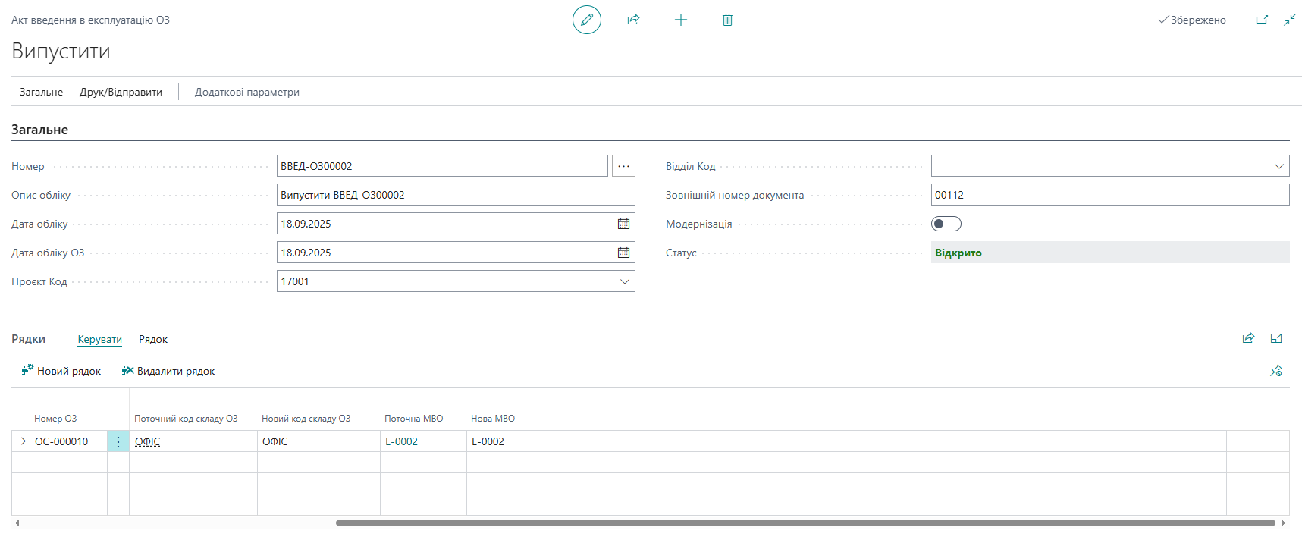This screenshot has width=1302, height=540.
Task: Expand the Проєкт Код dropdown
Action: (624, 281)
